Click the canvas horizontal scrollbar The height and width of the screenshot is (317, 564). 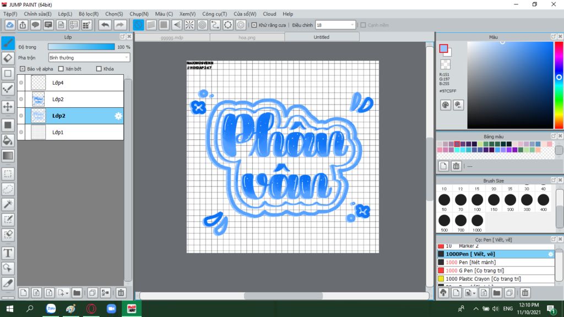pyautogui.click(x=284, y=296)
